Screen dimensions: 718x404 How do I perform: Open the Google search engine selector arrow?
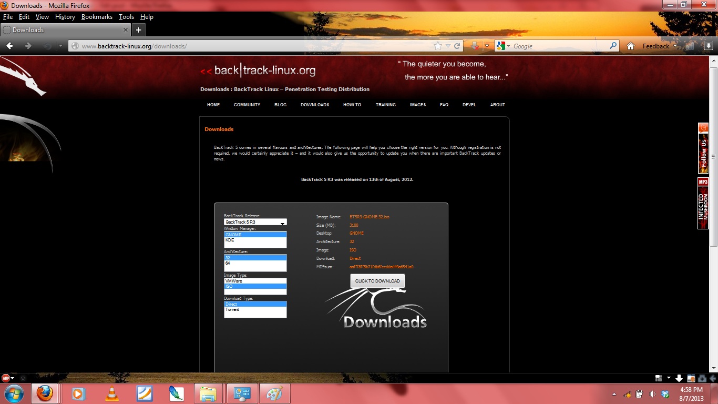508,46
